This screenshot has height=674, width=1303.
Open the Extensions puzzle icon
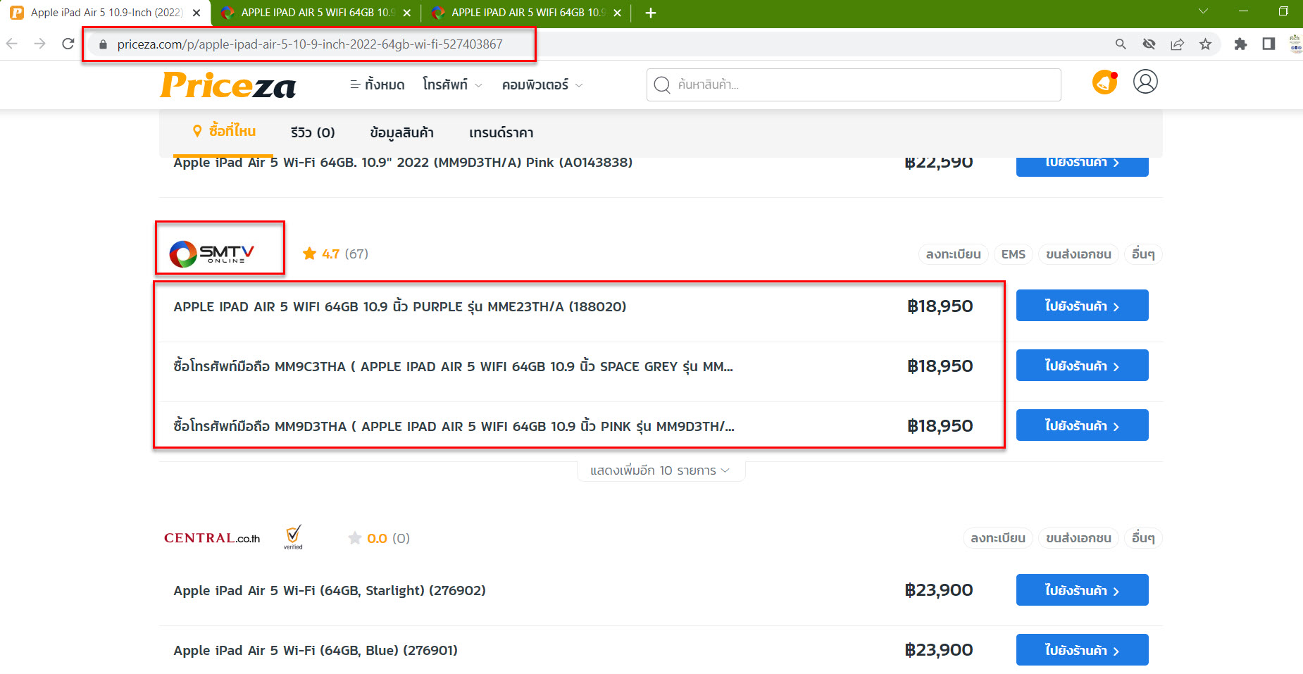[x=1240, y=44]
